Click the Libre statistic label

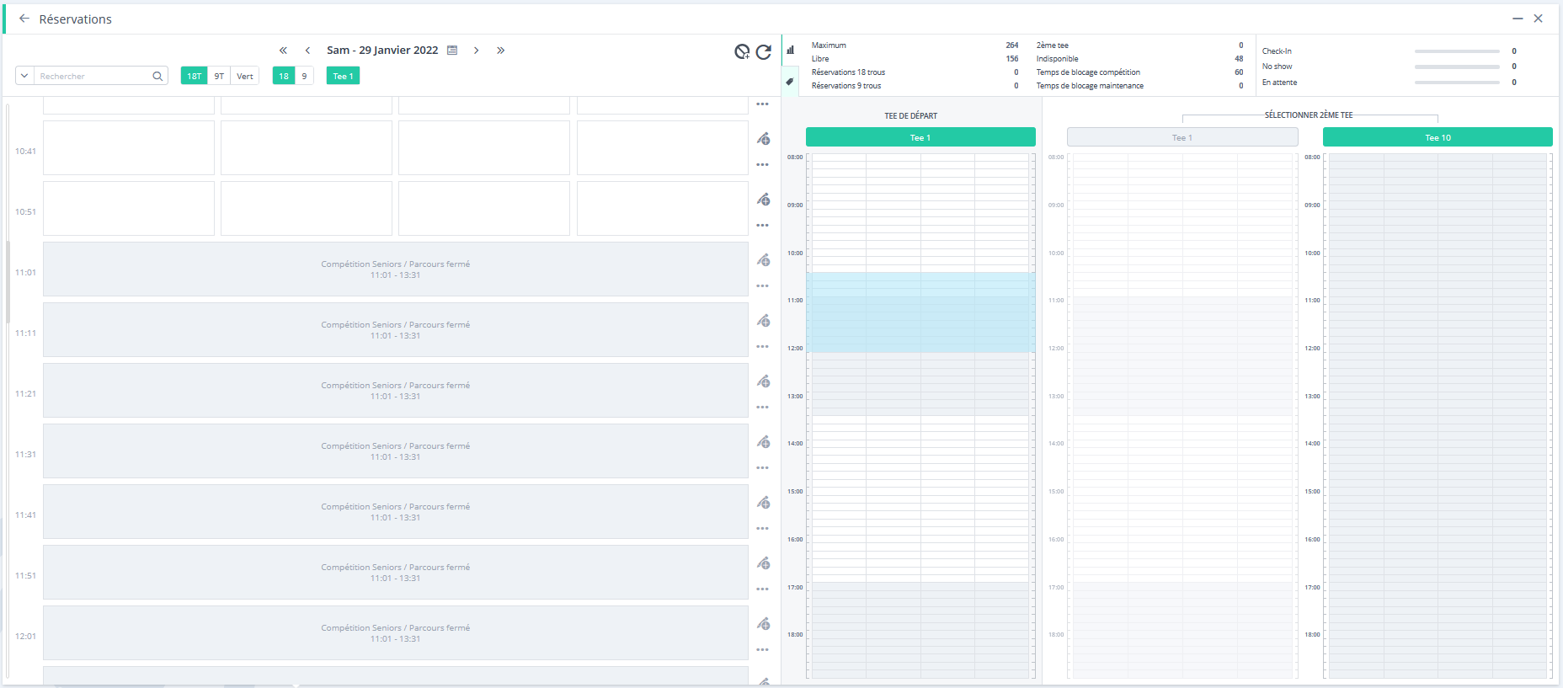click(820, 59)
